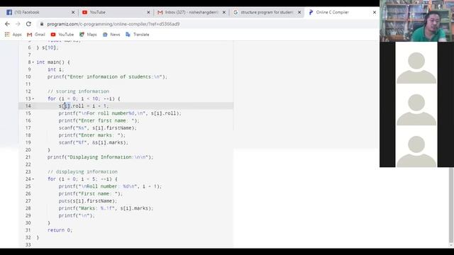Click the line number 14 in the gutter

[28, 106]
